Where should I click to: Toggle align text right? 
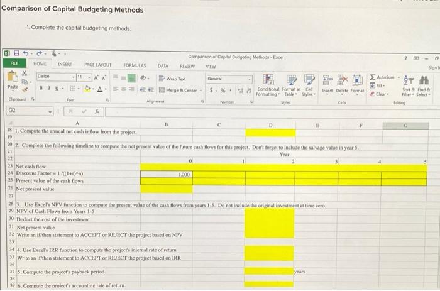131,89
